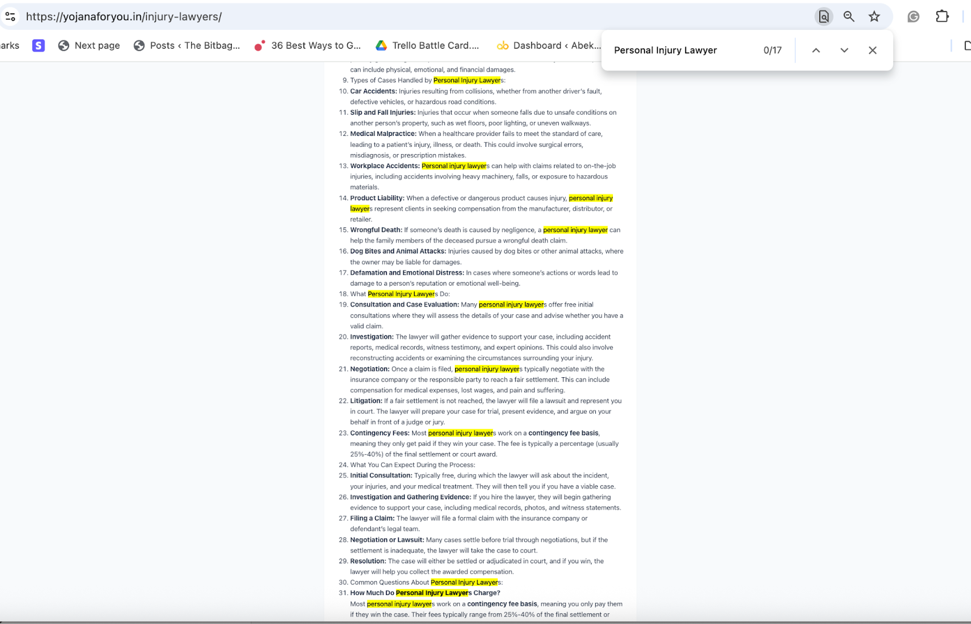Viewport: 971px width, 624px height.
Task: Click highlighted Personal Injury Lawyer in item 18
Action: point(401,294)
